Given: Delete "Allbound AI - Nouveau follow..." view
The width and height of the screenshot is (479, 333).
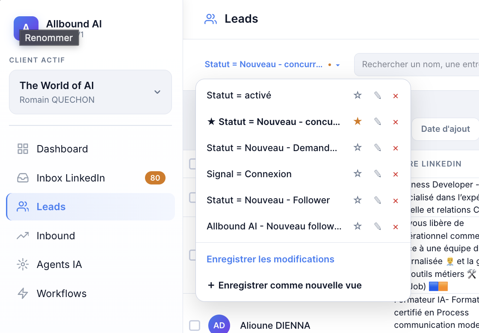Looking at the screenshot, I should coord(396,227).
